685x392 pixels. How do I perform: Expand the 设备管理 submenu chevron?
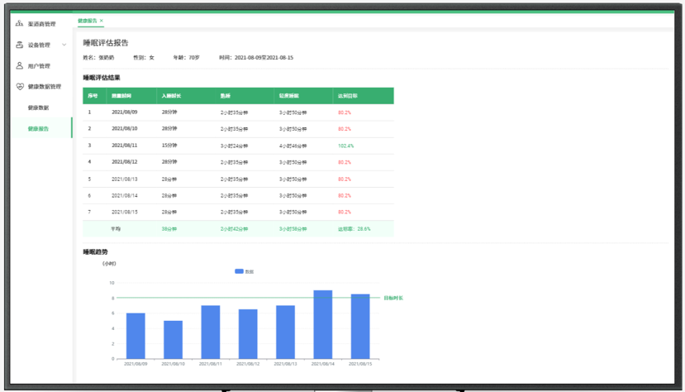click(x=64, y=45)
